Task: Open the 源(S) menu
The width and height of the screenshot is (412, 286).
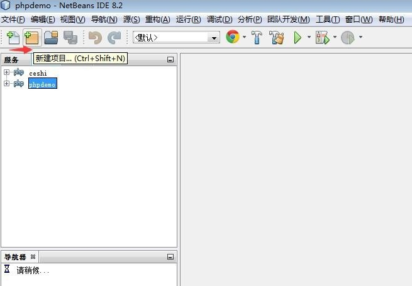Action: 131,20
